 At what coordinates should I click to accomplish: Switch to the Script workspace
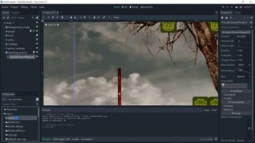[134, 7]
